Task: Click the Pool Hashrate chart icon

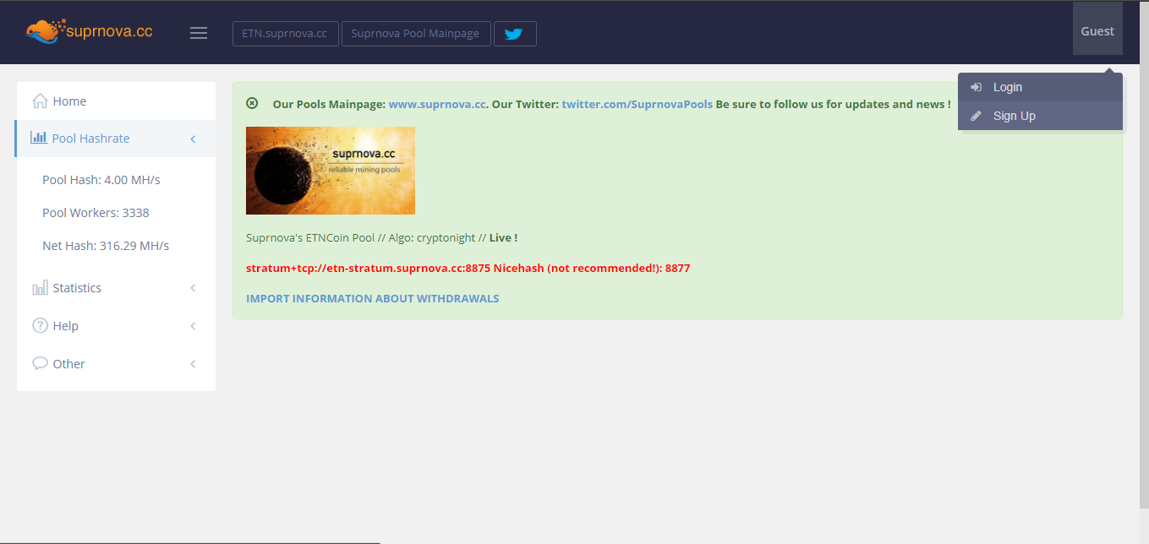Action: [x=39, y=137]
